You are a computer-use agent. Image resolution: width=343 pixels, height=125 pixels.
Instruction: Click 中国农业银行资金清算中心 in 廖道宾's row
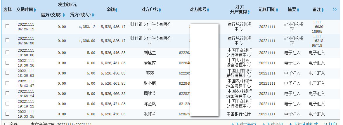(x=238, y=63)
